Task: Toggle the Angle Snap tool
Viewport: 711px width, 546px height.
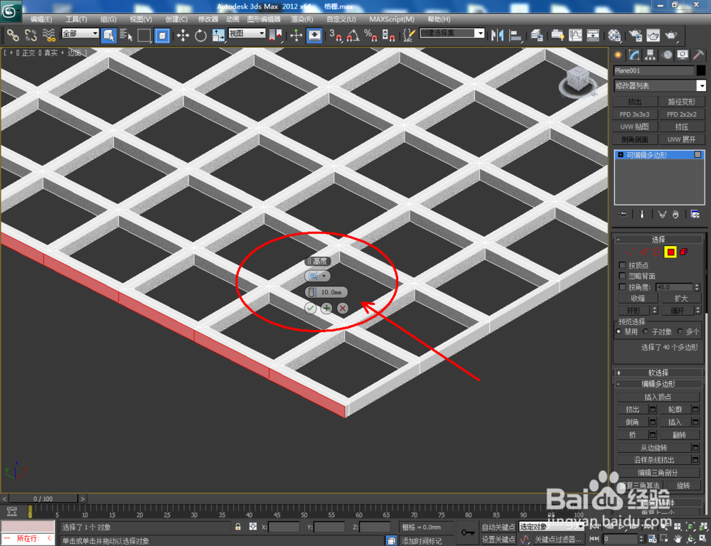Action: tap(353, 35)
